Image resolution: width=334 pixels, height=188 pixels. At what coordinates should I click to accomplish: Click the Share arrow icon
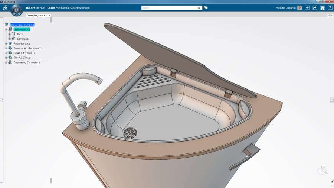[x=315, y=8]
